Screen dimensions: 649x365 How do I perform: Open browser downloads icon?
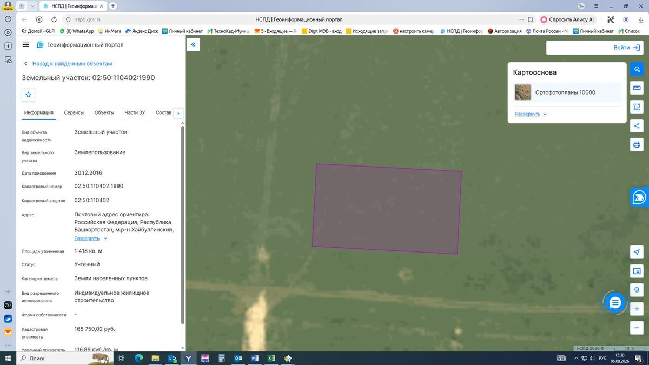(x=640, y=19)
